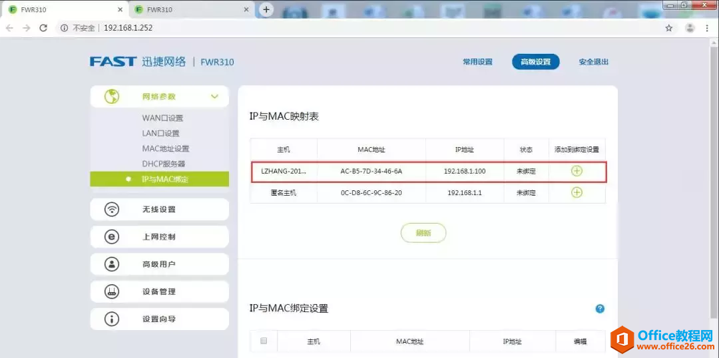
Task: Open the 设置向导 menu section
Action: 160,319
